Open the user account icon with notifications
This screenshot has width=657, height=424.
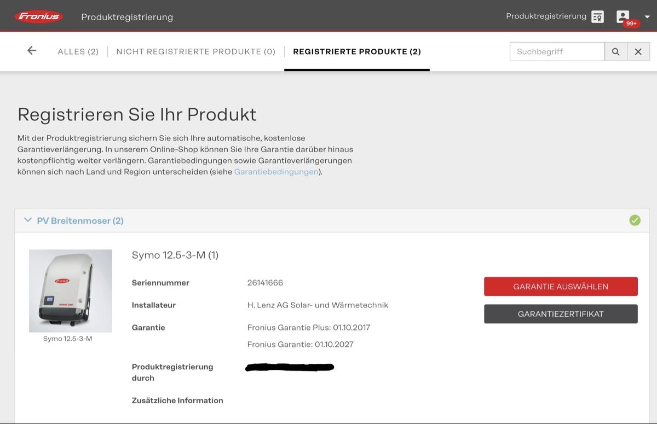point(623,16)
